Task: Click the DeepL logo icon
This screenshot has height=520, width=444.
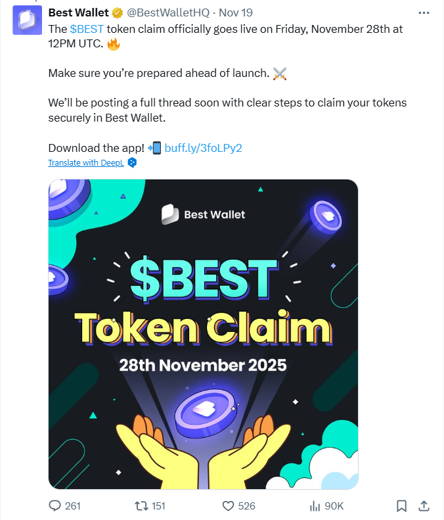Action: [131, 162]
